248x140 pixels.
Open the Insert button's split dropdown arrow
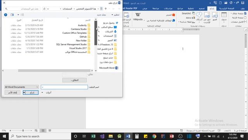[24, 93]
